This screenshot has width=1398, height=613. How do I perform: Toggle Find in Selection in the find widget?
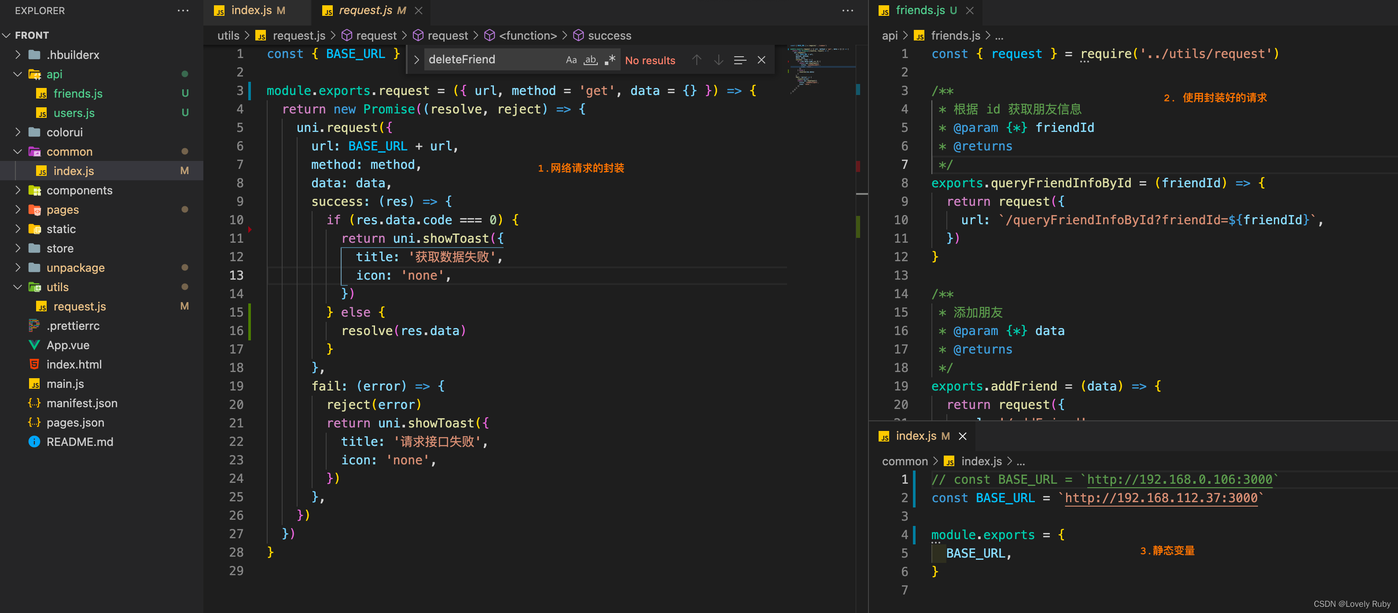click(739, 60)
